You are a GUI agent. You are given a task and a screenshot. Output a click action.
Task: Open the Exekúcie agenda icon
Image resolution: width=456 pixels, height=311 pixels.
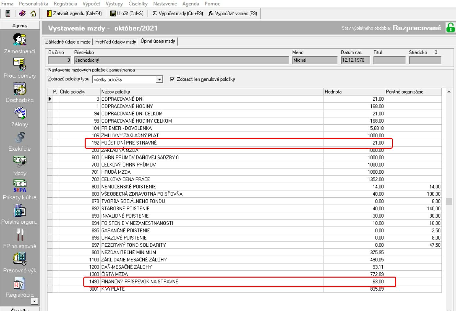[19, 138]
